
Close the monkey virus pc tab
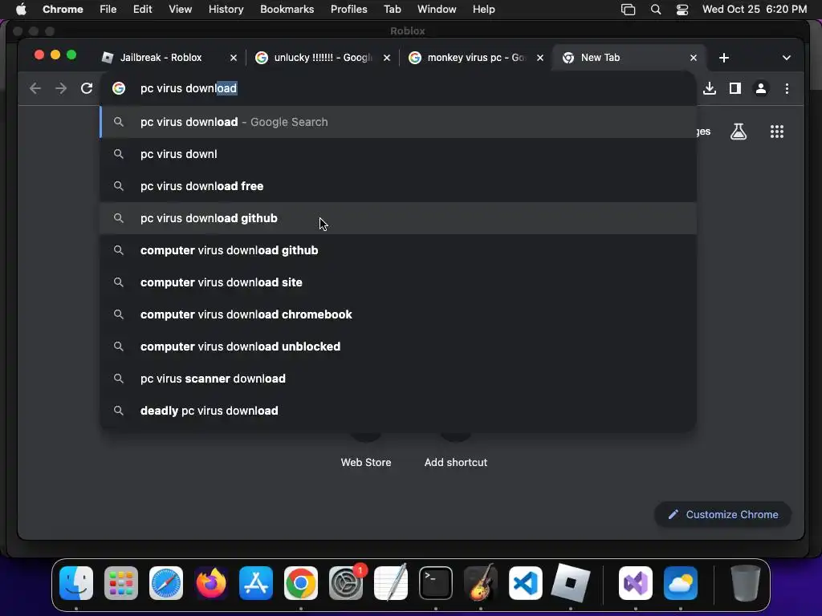(540, 58)
